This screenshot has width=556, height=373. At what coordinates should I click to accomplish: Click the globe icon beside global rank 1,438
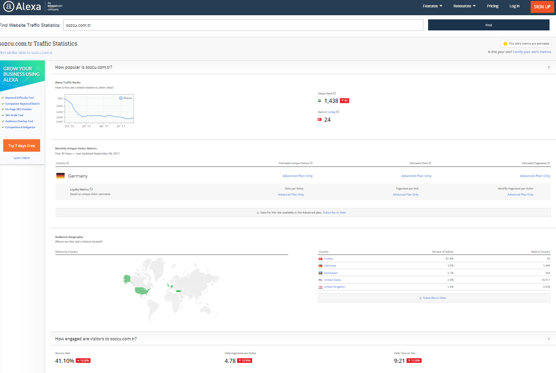(320, 101)
